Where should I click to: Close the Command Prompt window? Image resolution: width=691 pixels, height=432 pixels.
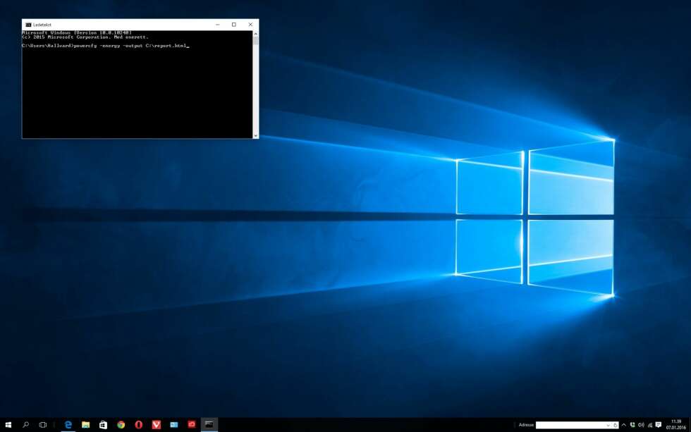(x=250, y=25)
